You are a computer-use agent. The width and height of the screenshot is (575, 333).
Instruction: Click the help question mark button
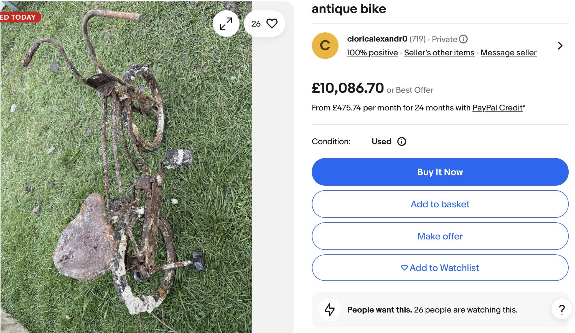562,309
